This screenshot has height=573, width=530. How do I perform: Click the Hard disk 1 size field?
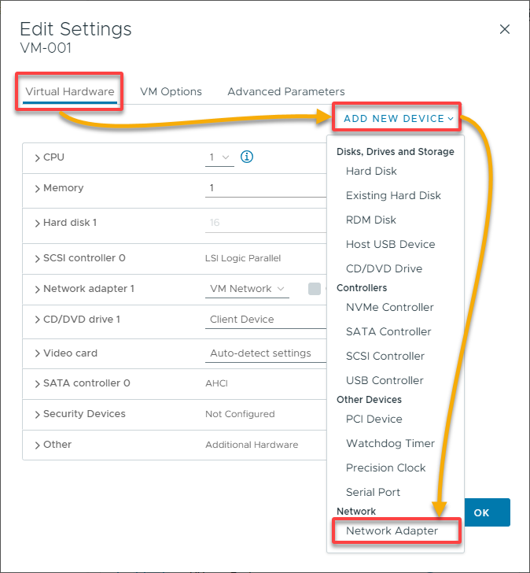[x=266, y=223]
